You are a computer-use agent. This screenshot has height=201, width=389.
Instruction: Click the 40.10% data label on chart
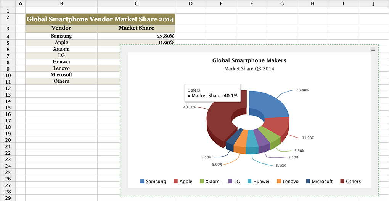(190, 107)
